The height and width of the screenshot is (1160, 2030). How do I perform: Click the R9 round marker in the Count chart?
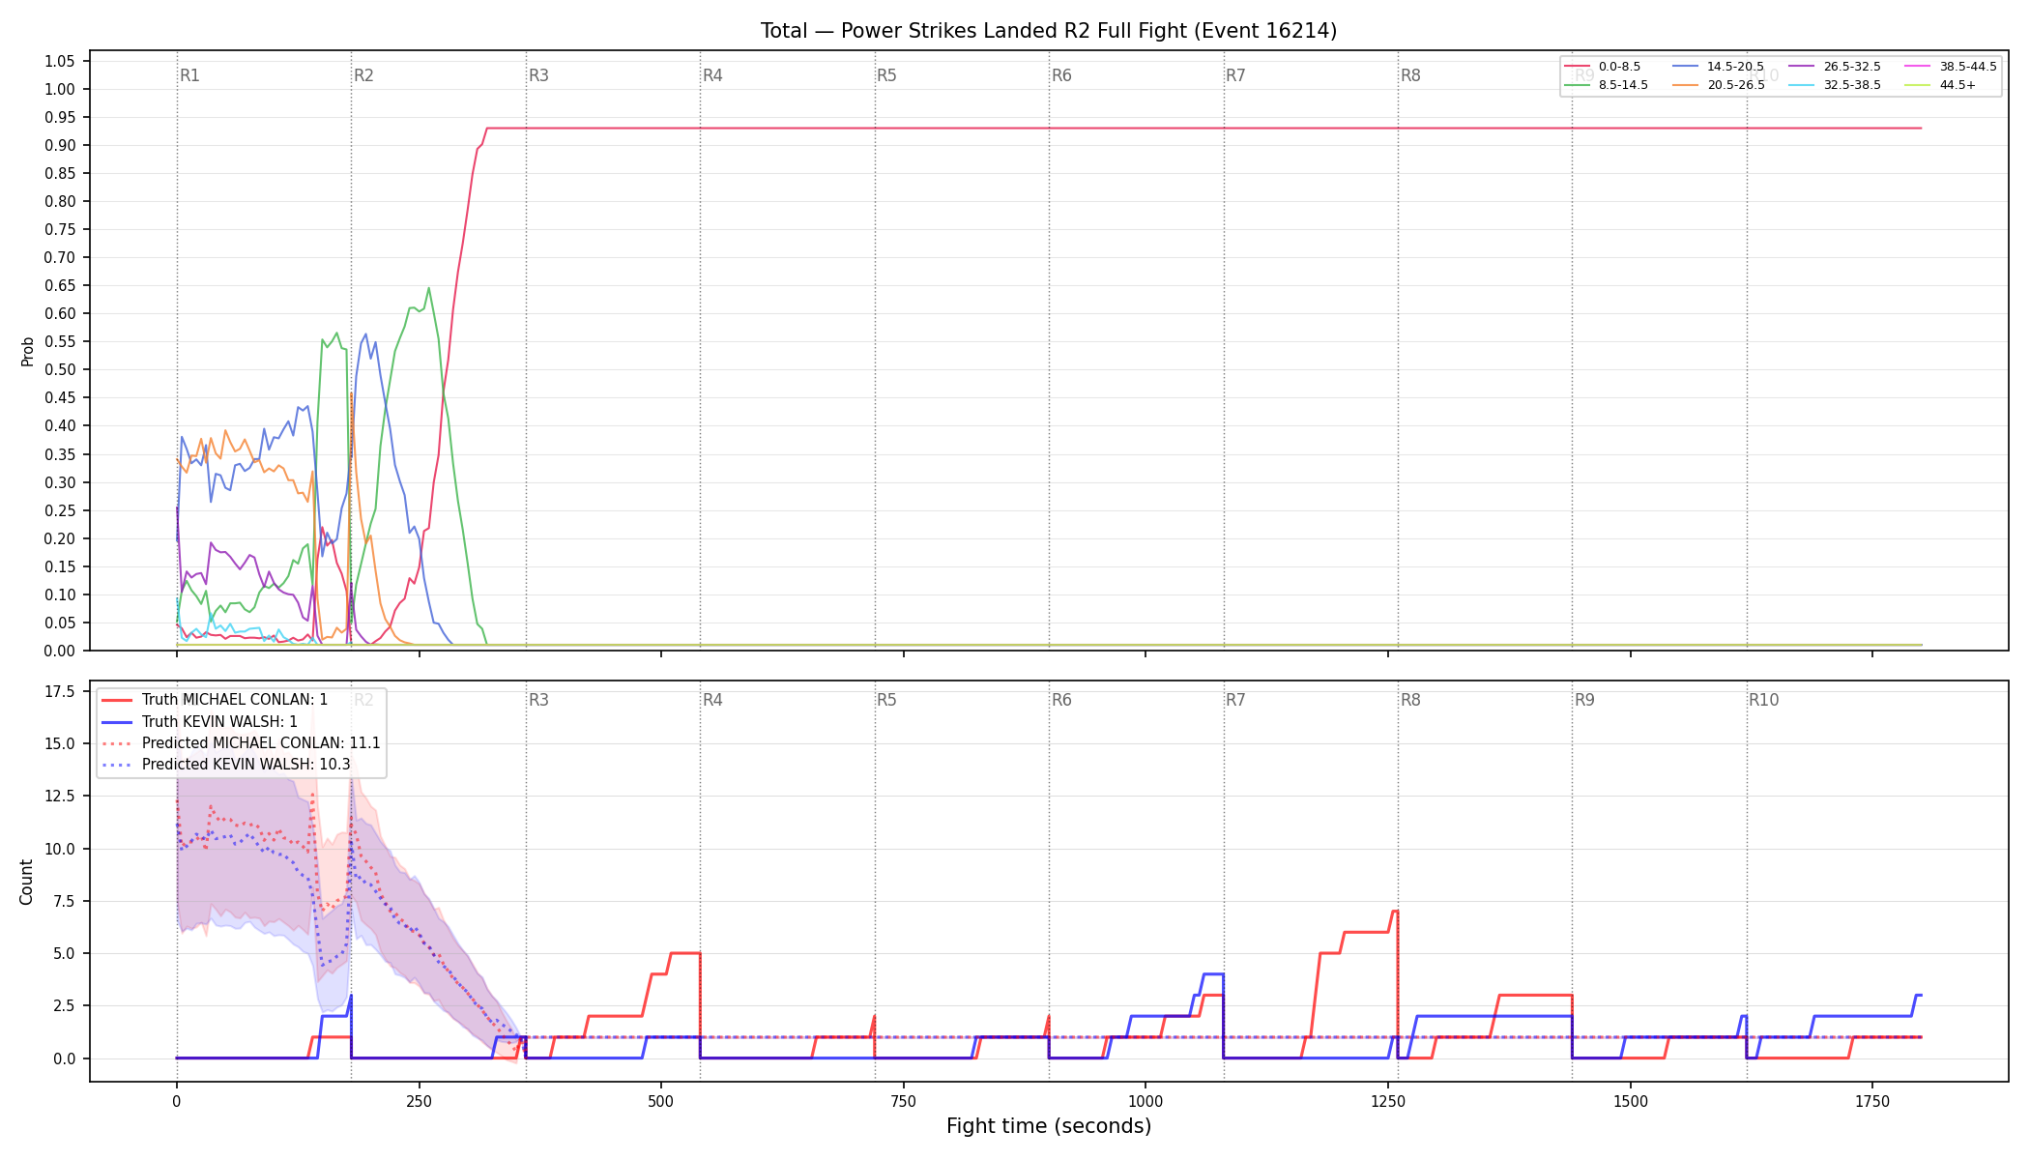[1584, 700]
